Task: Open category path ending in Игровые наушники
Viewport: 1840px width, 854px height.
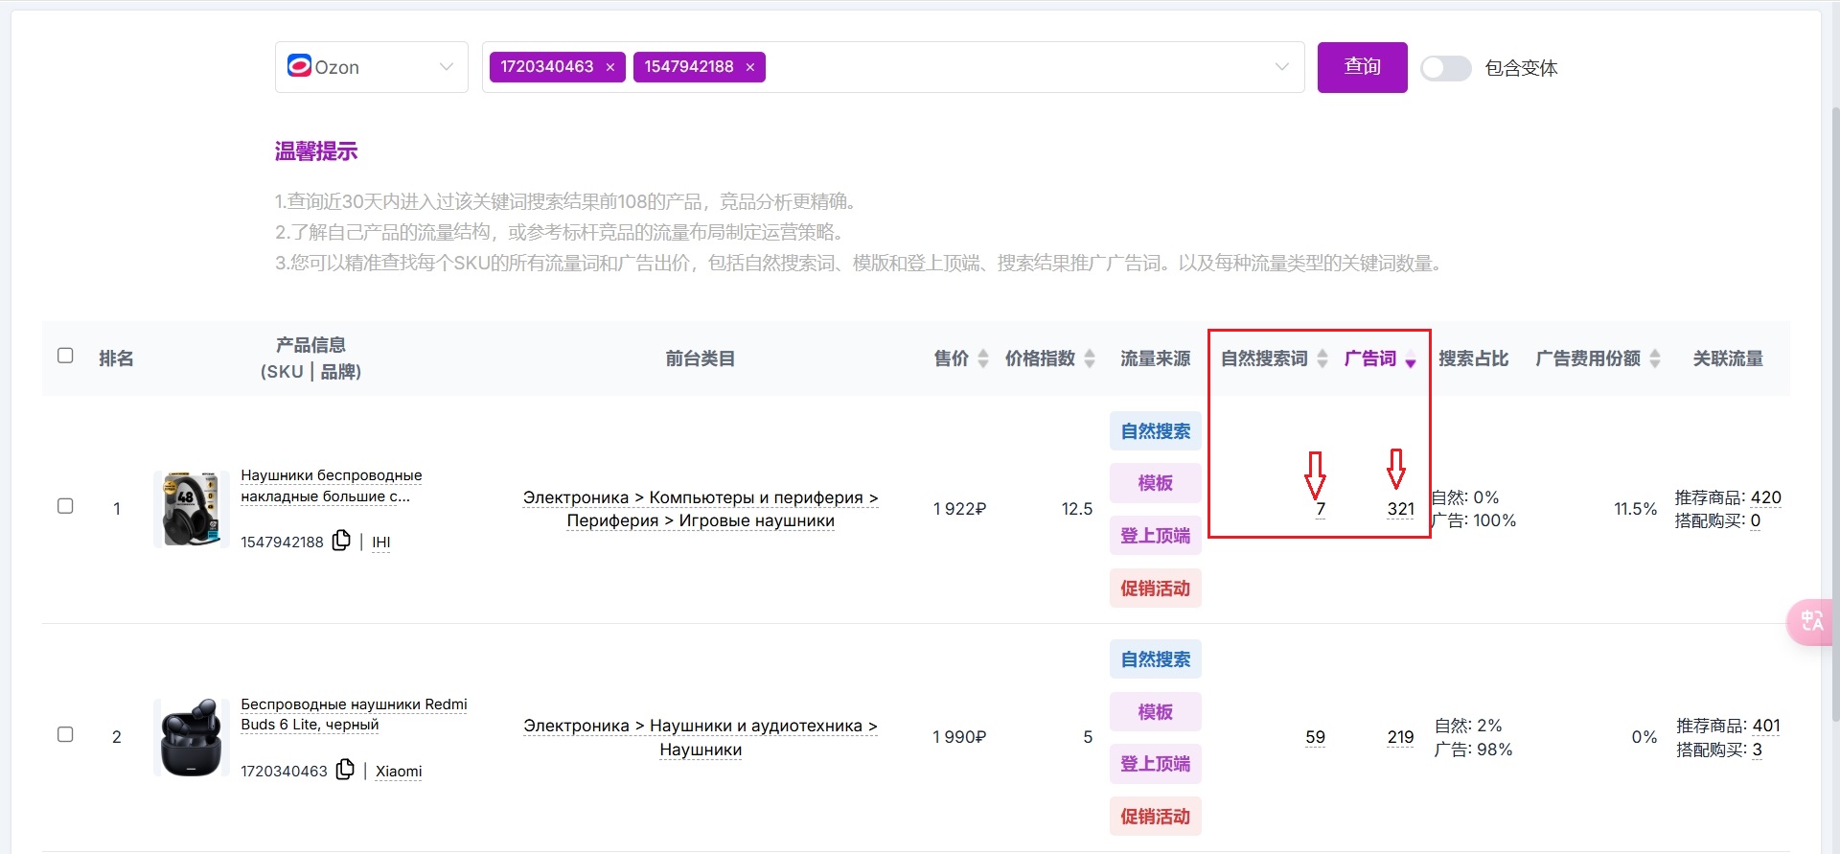Action: (x=701, y=509)
